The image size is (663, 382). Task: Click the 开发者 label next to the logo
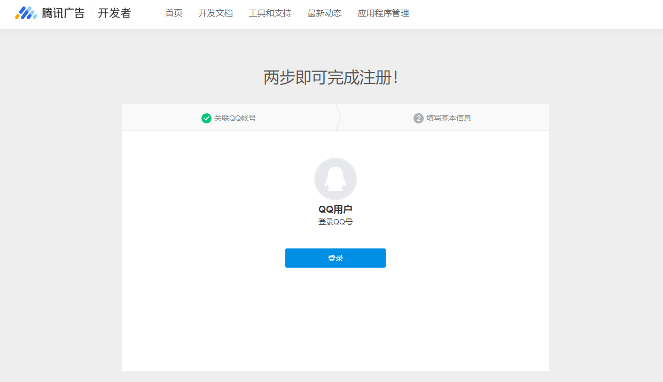coord(115,12)
